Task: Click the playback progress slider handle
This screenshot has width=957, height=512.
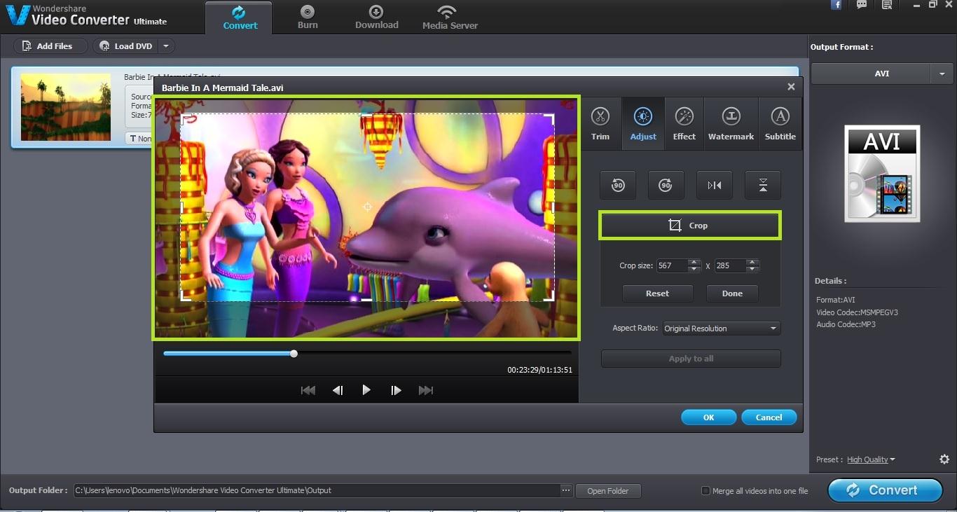Action: [x=294, y=354]
